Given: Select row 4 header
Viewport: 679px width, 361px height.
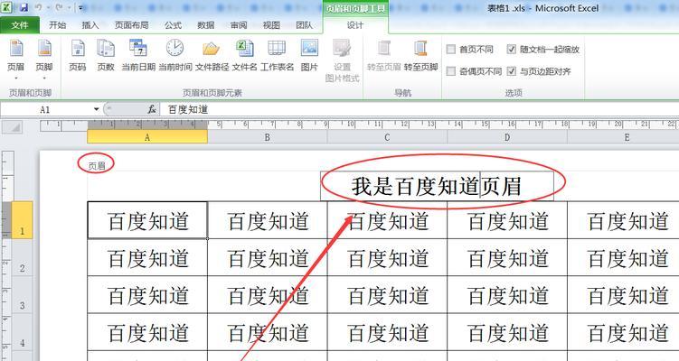Looking at the screenshot, I should tap(22, 332).
